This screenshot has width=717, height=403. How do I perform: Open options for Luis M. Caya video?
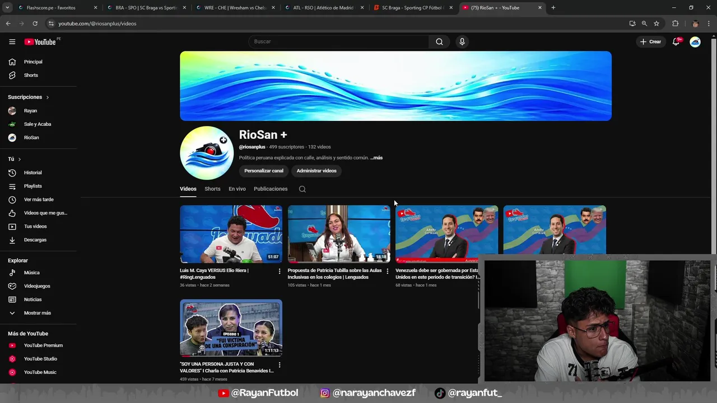(280, 271)
